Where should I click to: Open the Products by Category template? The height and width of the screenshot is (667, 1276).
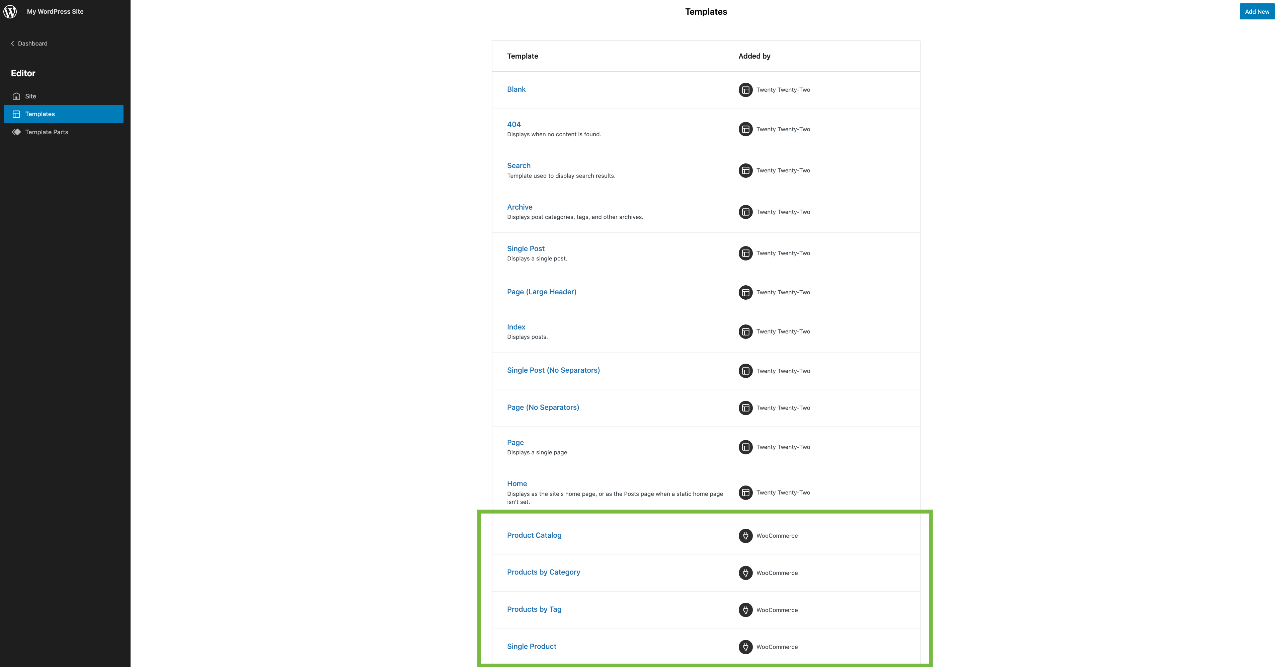pos(543,572)
